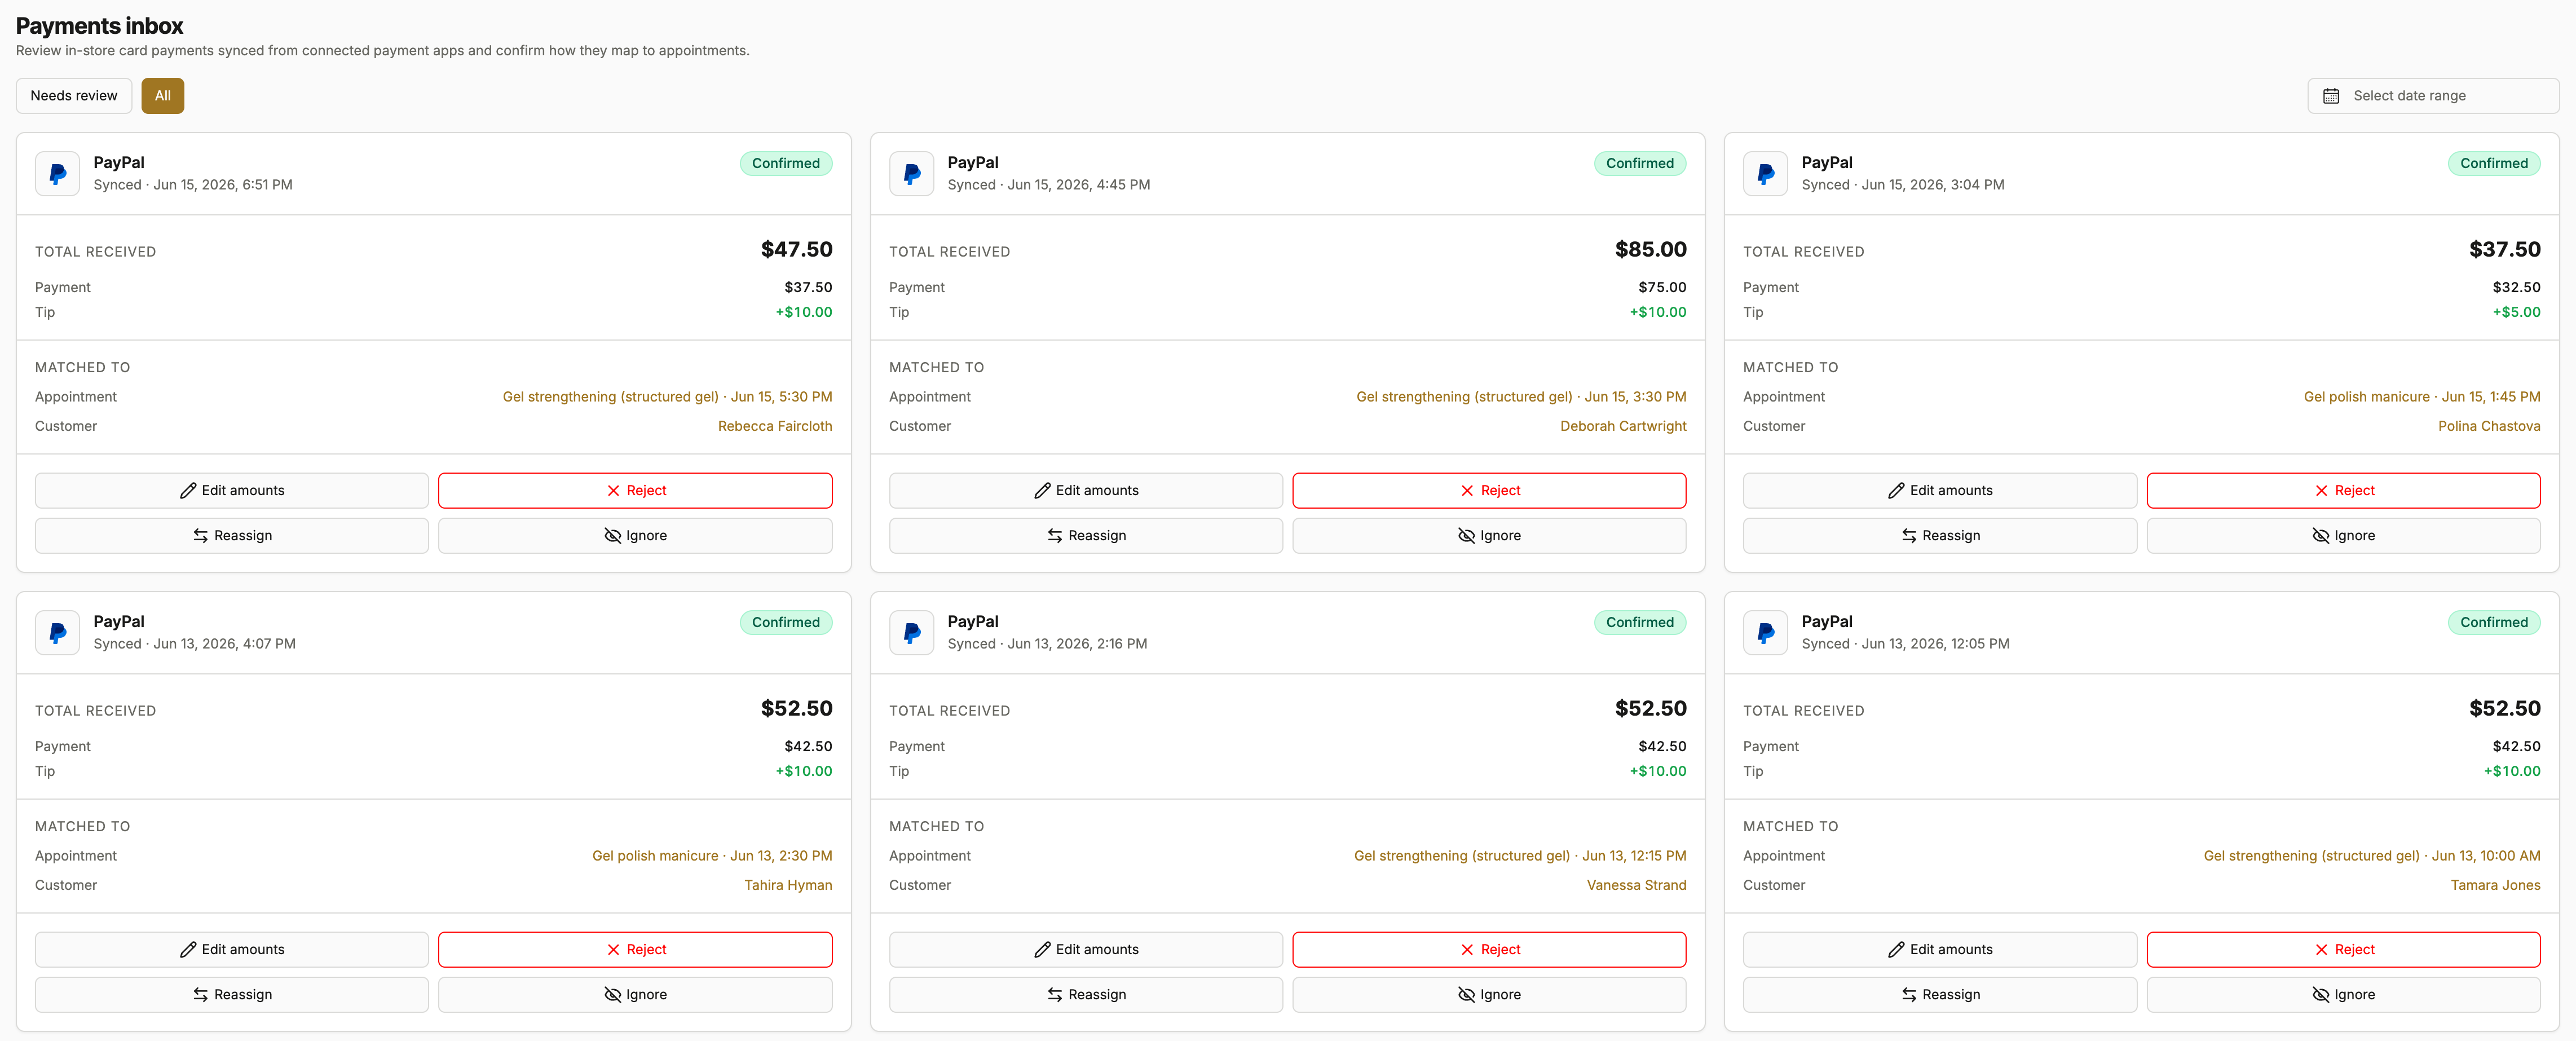Open appointment Gel polish manicure Jun 15, 1:45 PM
Screen dimensions: 2576x1041
point(2422,397)
